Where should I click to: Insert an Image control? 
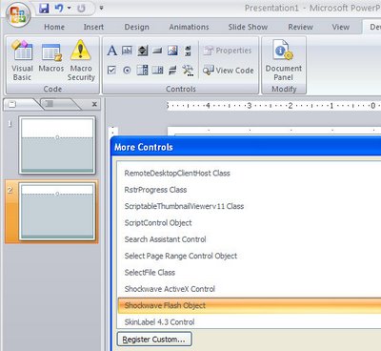(x=172, y=51)
